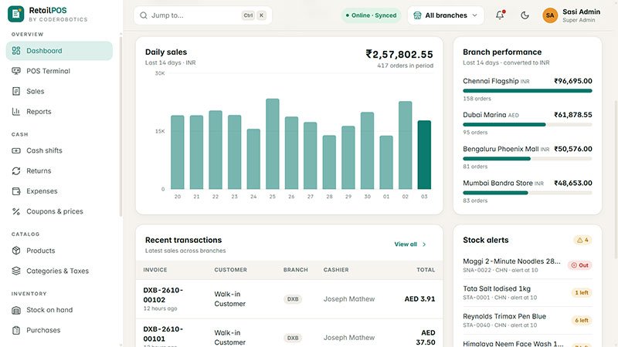Click View all transactions chevron link
Image resolution: width=618 pixels, height=347 pixels.
(410, 244)
